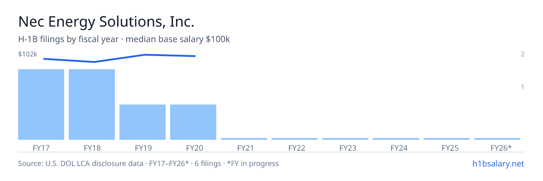Click the FY17 axis label
543x181 pixels.
[x=41, y=148]
